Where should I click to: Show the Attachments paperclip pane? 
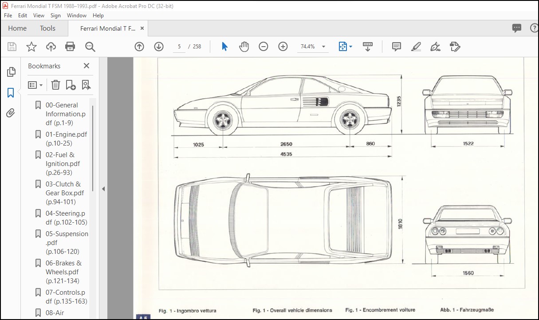click(11, 113)
